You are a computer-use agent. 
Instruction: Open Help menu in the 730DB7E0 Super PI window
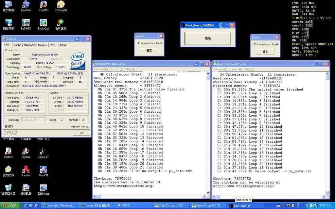click(x=250, y=69)
